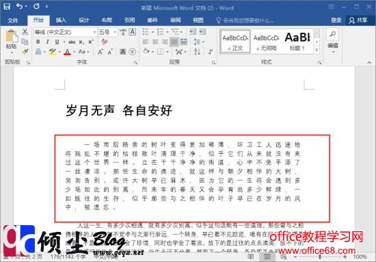Click the phonetic guide (wén) icon

tap(123, 32)
